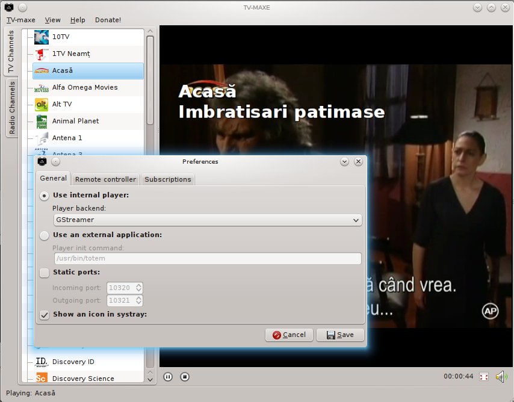Open the TV-maxe menu
The width and height of the screenshot is (514, 402).
(x=20, y=20)
